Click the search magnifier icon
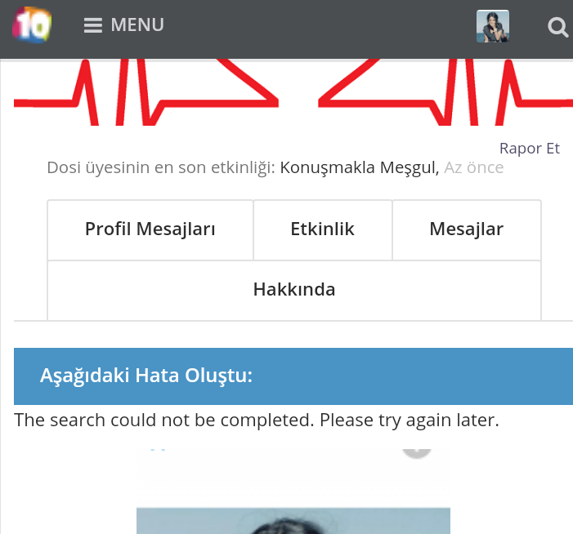 point(557,28)
